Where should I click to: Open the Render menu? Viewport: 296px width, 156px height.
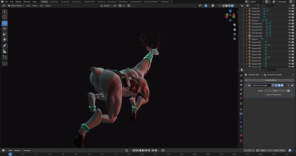coord(18,2)
